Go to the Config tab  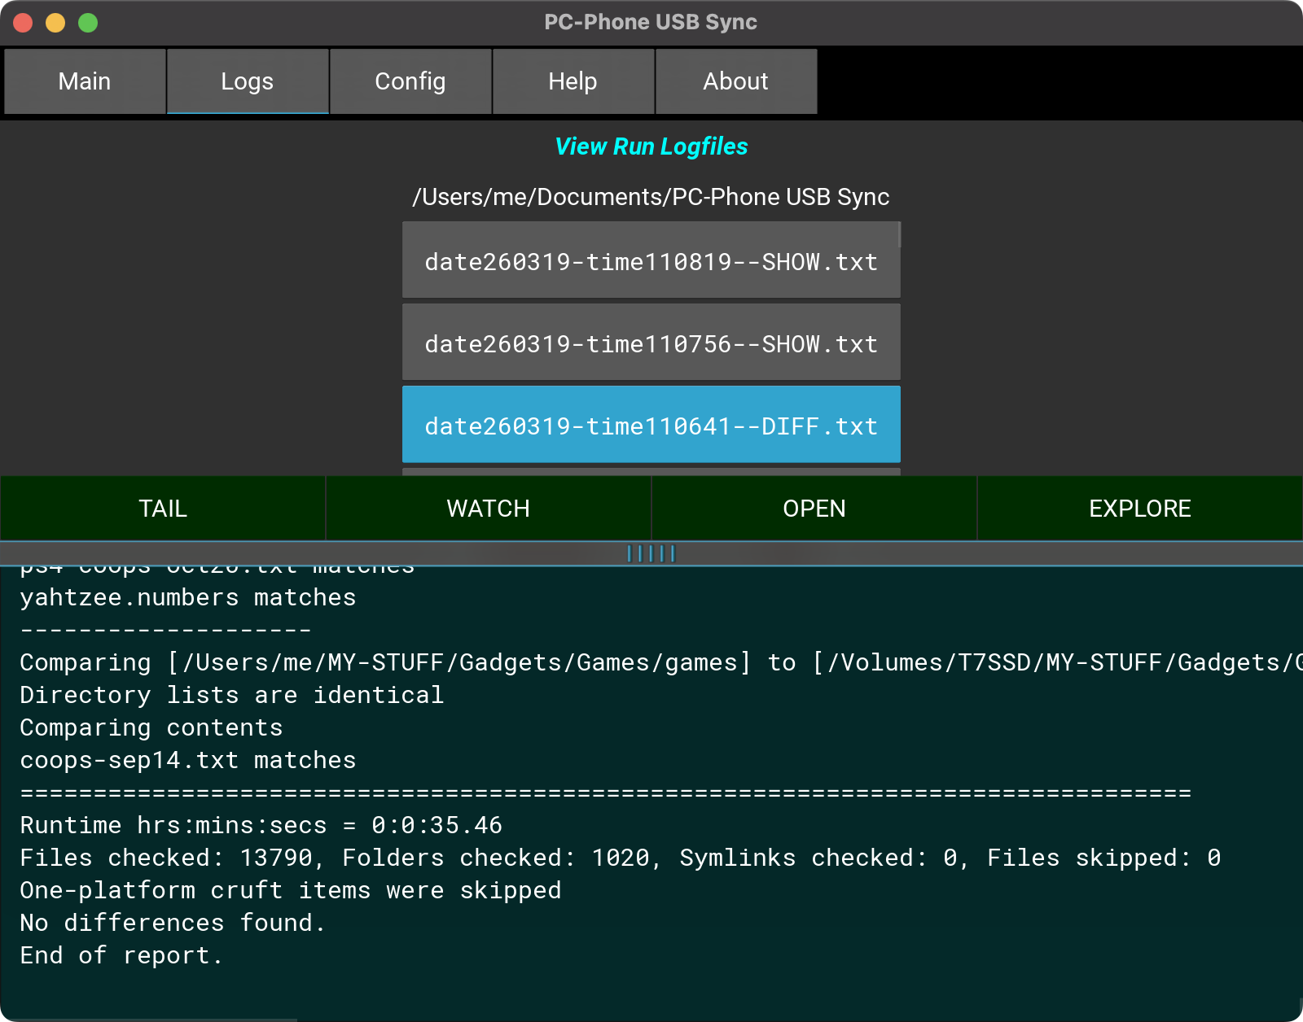point(410,81)
